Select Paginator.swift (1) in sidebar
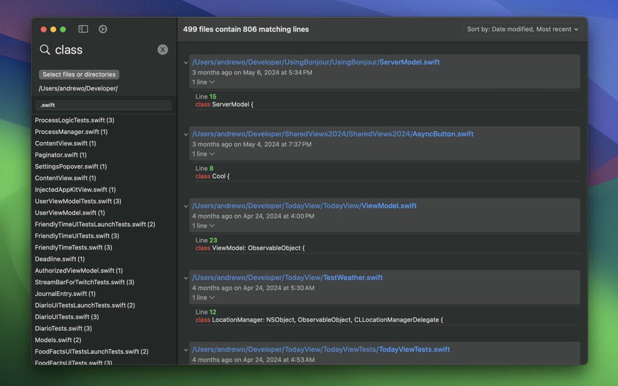 pyautogui.click(x=60, y=155)
